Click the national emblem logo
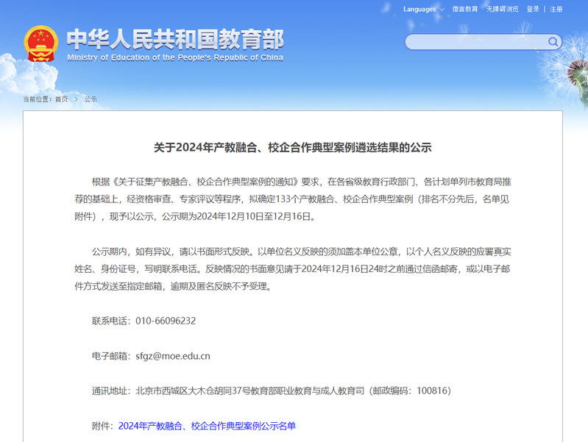 [x=40, y=44]
